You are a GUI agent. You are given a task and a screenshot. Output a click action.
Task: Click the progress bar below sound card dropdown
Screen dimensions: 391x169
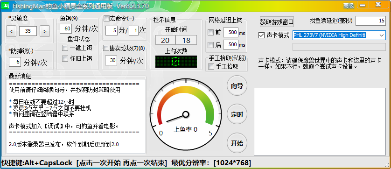click(x=339, y=47)
